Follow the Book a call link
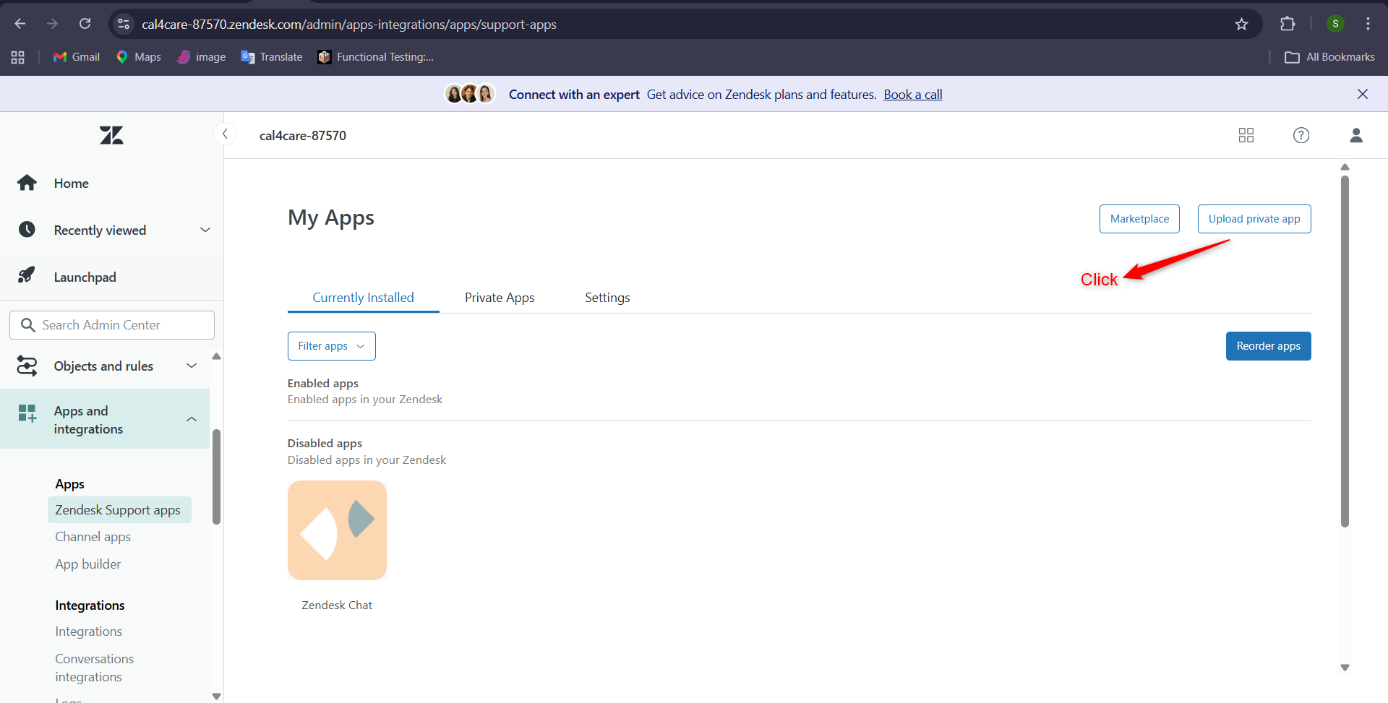Viewport: 1388px width, 703px height. (913, 94)
